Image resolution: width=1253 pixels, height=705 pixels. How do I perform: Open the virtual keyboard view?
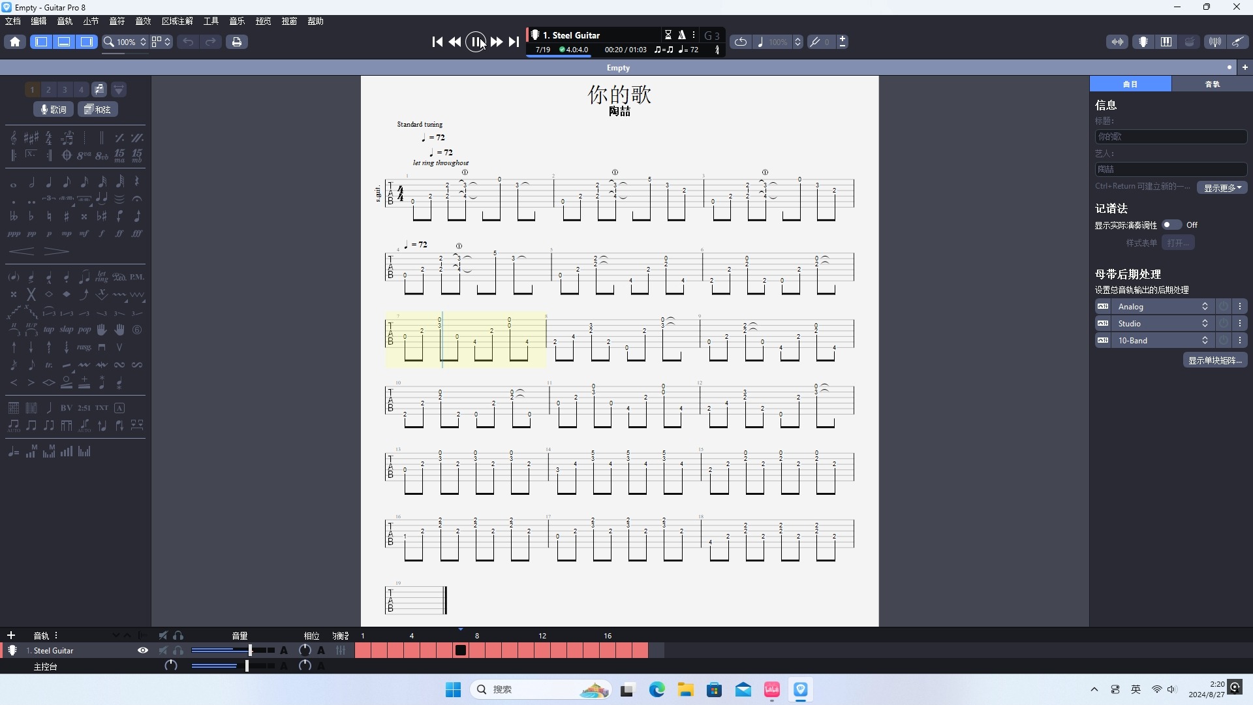click(x=1166, y=42)
